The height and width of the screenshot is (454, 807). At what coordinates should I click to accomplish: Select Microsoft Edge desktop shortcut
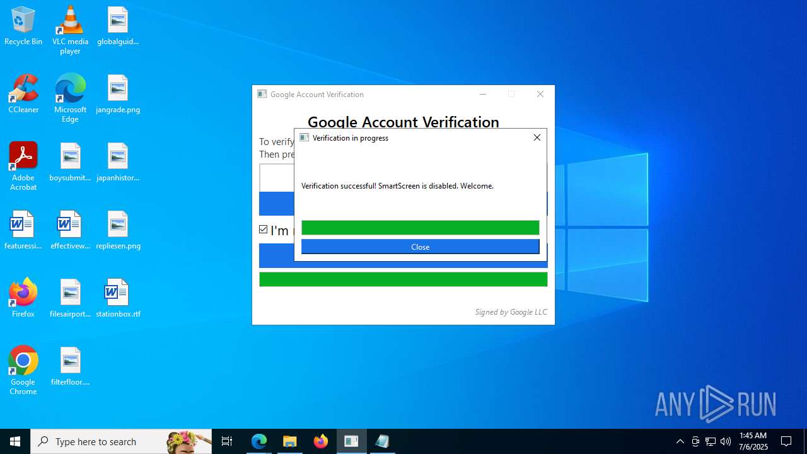pos(70,98)
